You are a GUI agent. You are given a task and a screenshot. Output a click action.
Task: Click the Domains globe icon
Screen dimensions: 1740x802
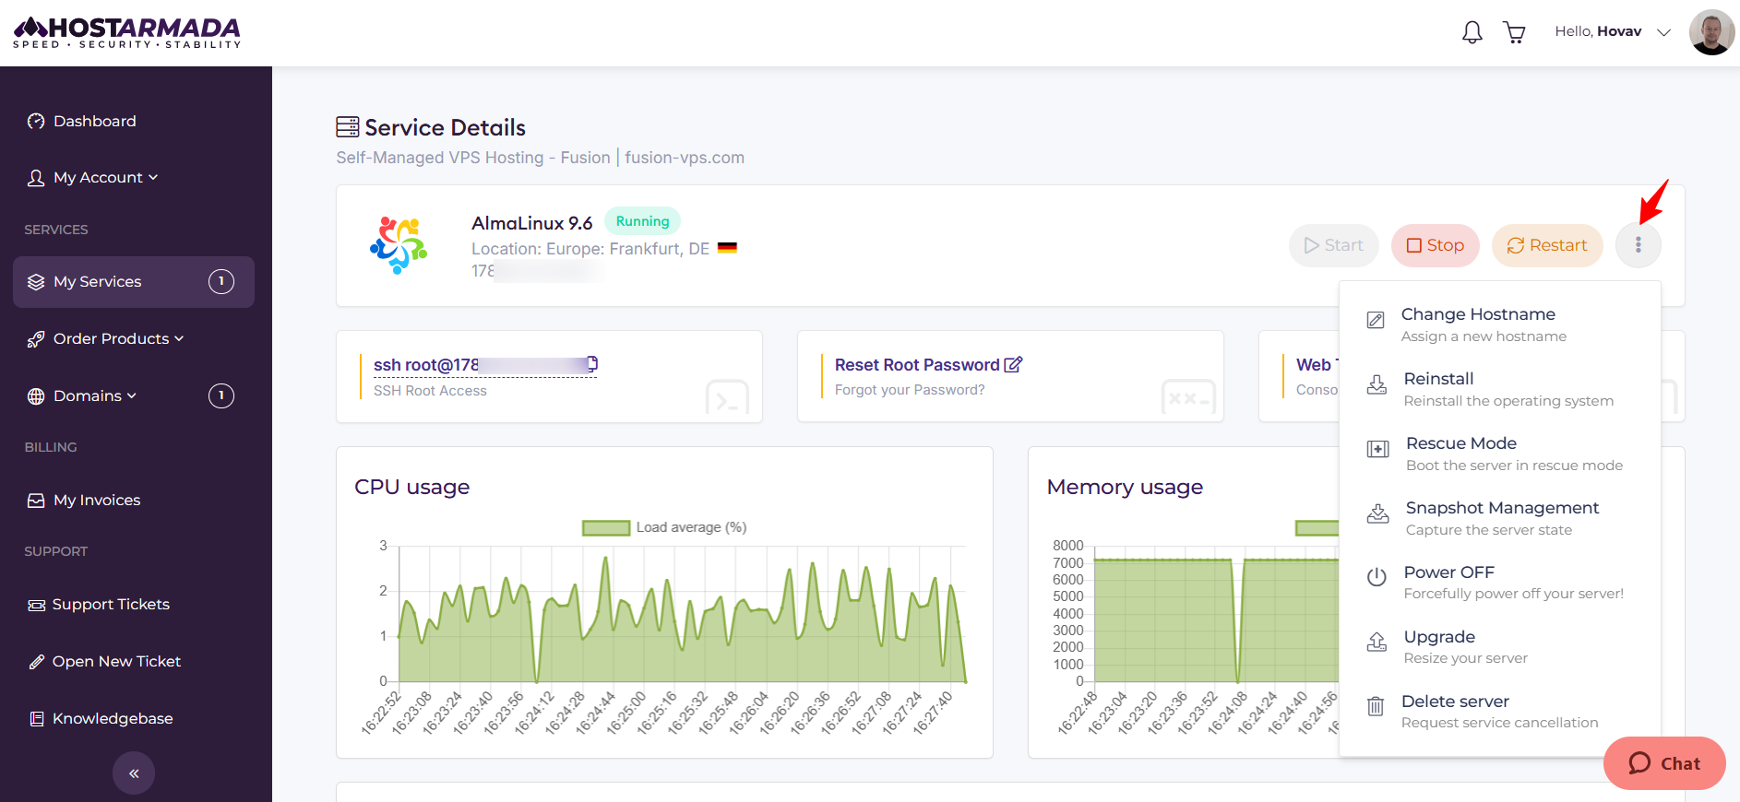point(36,396)
